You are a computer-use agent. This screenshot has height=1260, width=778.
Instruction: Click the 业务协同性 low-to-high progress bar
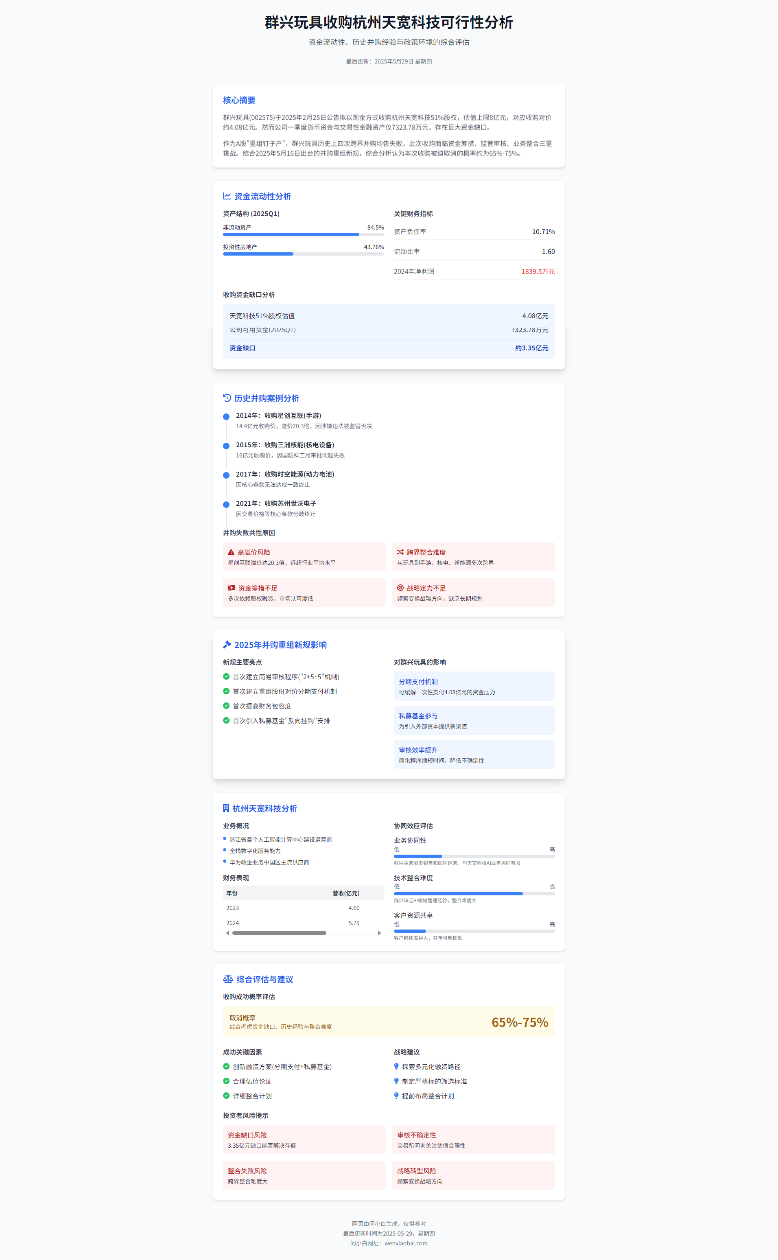click(x=474, y=856)
